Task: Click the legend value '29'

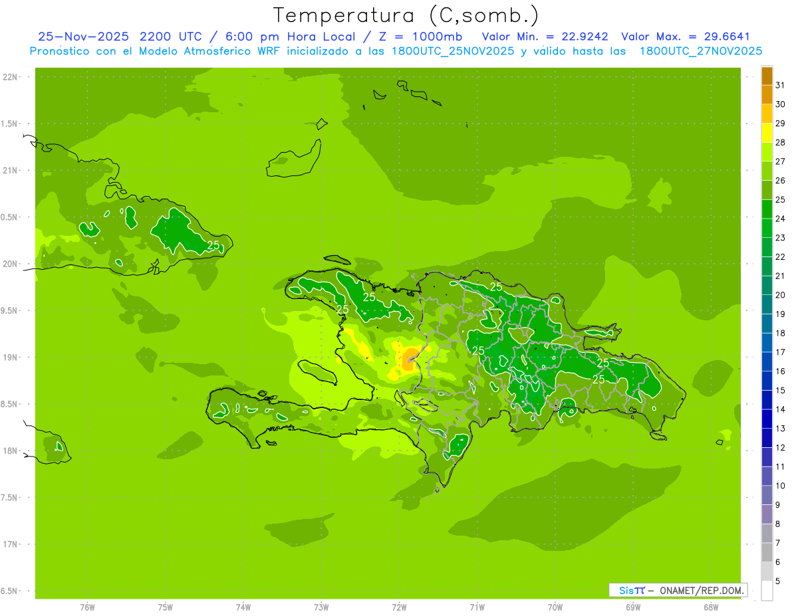Action: 781,124
